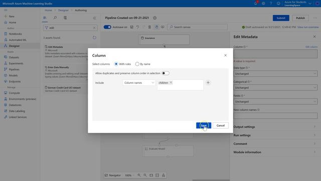Image resolution: width=321 pixels, height=181 pixels.
Task: Click Save in the Column dialog
Action: (204, 125)
